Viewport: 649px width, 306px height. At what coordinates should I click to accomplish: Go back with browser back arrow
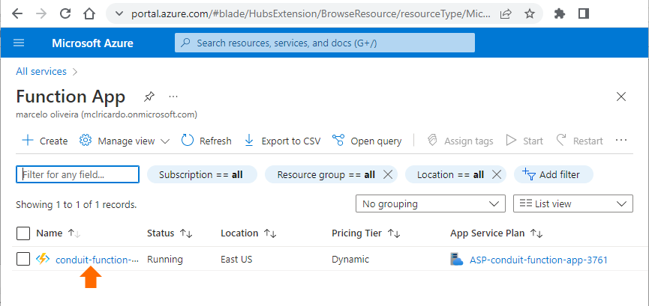17,13
